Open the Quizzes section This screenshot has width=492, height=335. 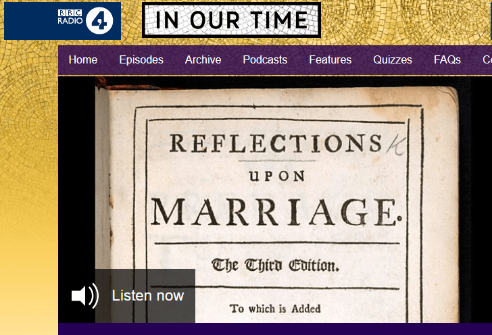click(393, 59)
